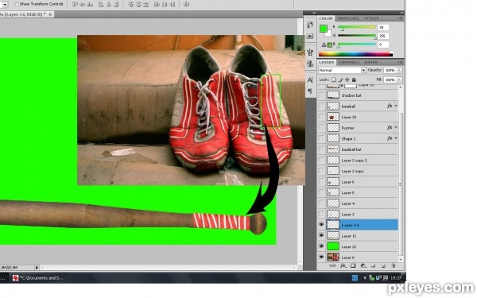Image resolution: width=477 pixels, height=298 pixels.
Task: Create a new layer icon
Action: coord(383,265)
